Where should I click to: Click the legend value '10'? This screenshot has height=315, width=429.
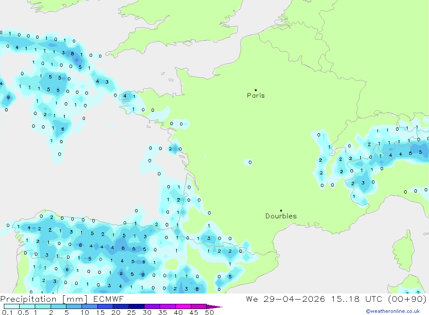coord(85,312)
